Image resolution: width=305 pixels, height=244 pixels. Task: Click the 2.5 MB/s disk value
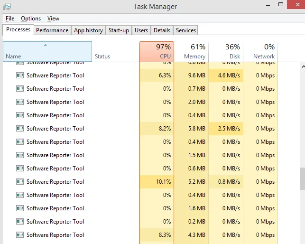pyautogui.click(x=229, y=129)
